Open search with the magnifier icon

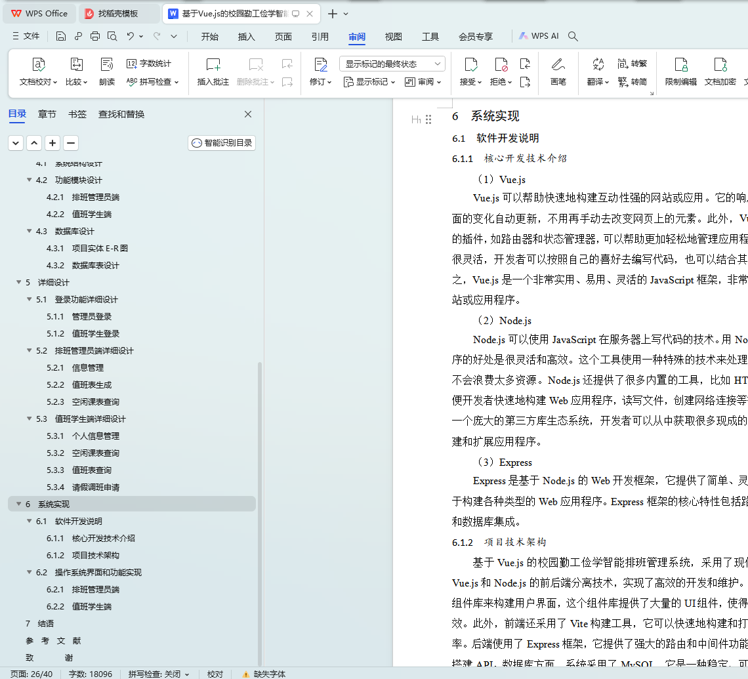573,36
